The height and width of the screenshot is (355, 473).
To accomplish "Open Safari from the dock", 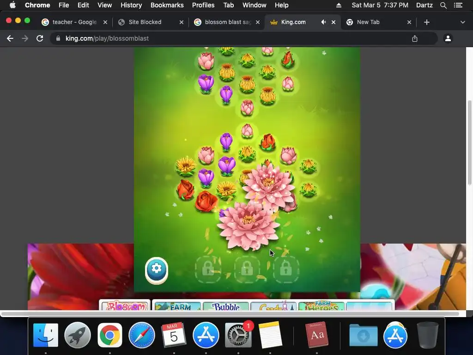I will (x=142, y=335).
